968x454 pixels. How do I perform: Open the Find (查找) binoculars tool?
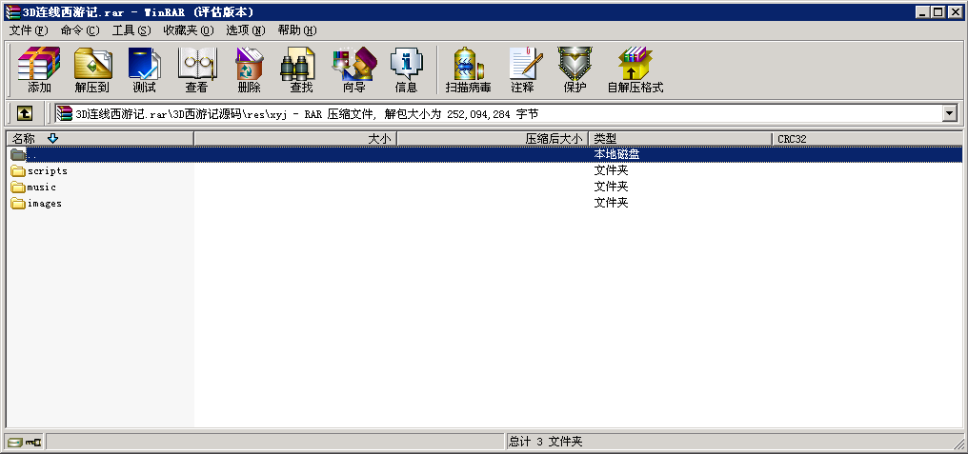pyautogui.click(x=301, y=70)
